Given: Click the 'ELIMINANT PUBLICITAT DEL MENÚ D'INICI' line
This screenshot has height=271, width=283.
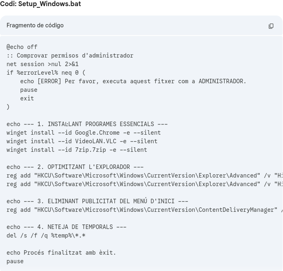Looking at the screenshot, I should click(x=97, y=201).
